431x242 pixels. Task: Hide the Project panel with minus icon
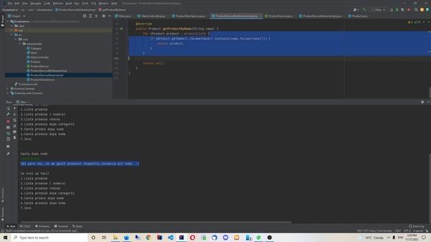(109, 16)
